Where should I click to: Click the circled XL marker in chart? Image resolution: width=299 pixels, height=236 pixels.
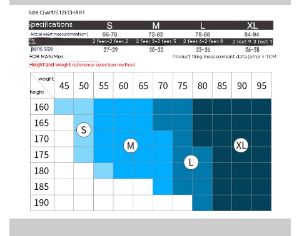(x=241, y=145)
